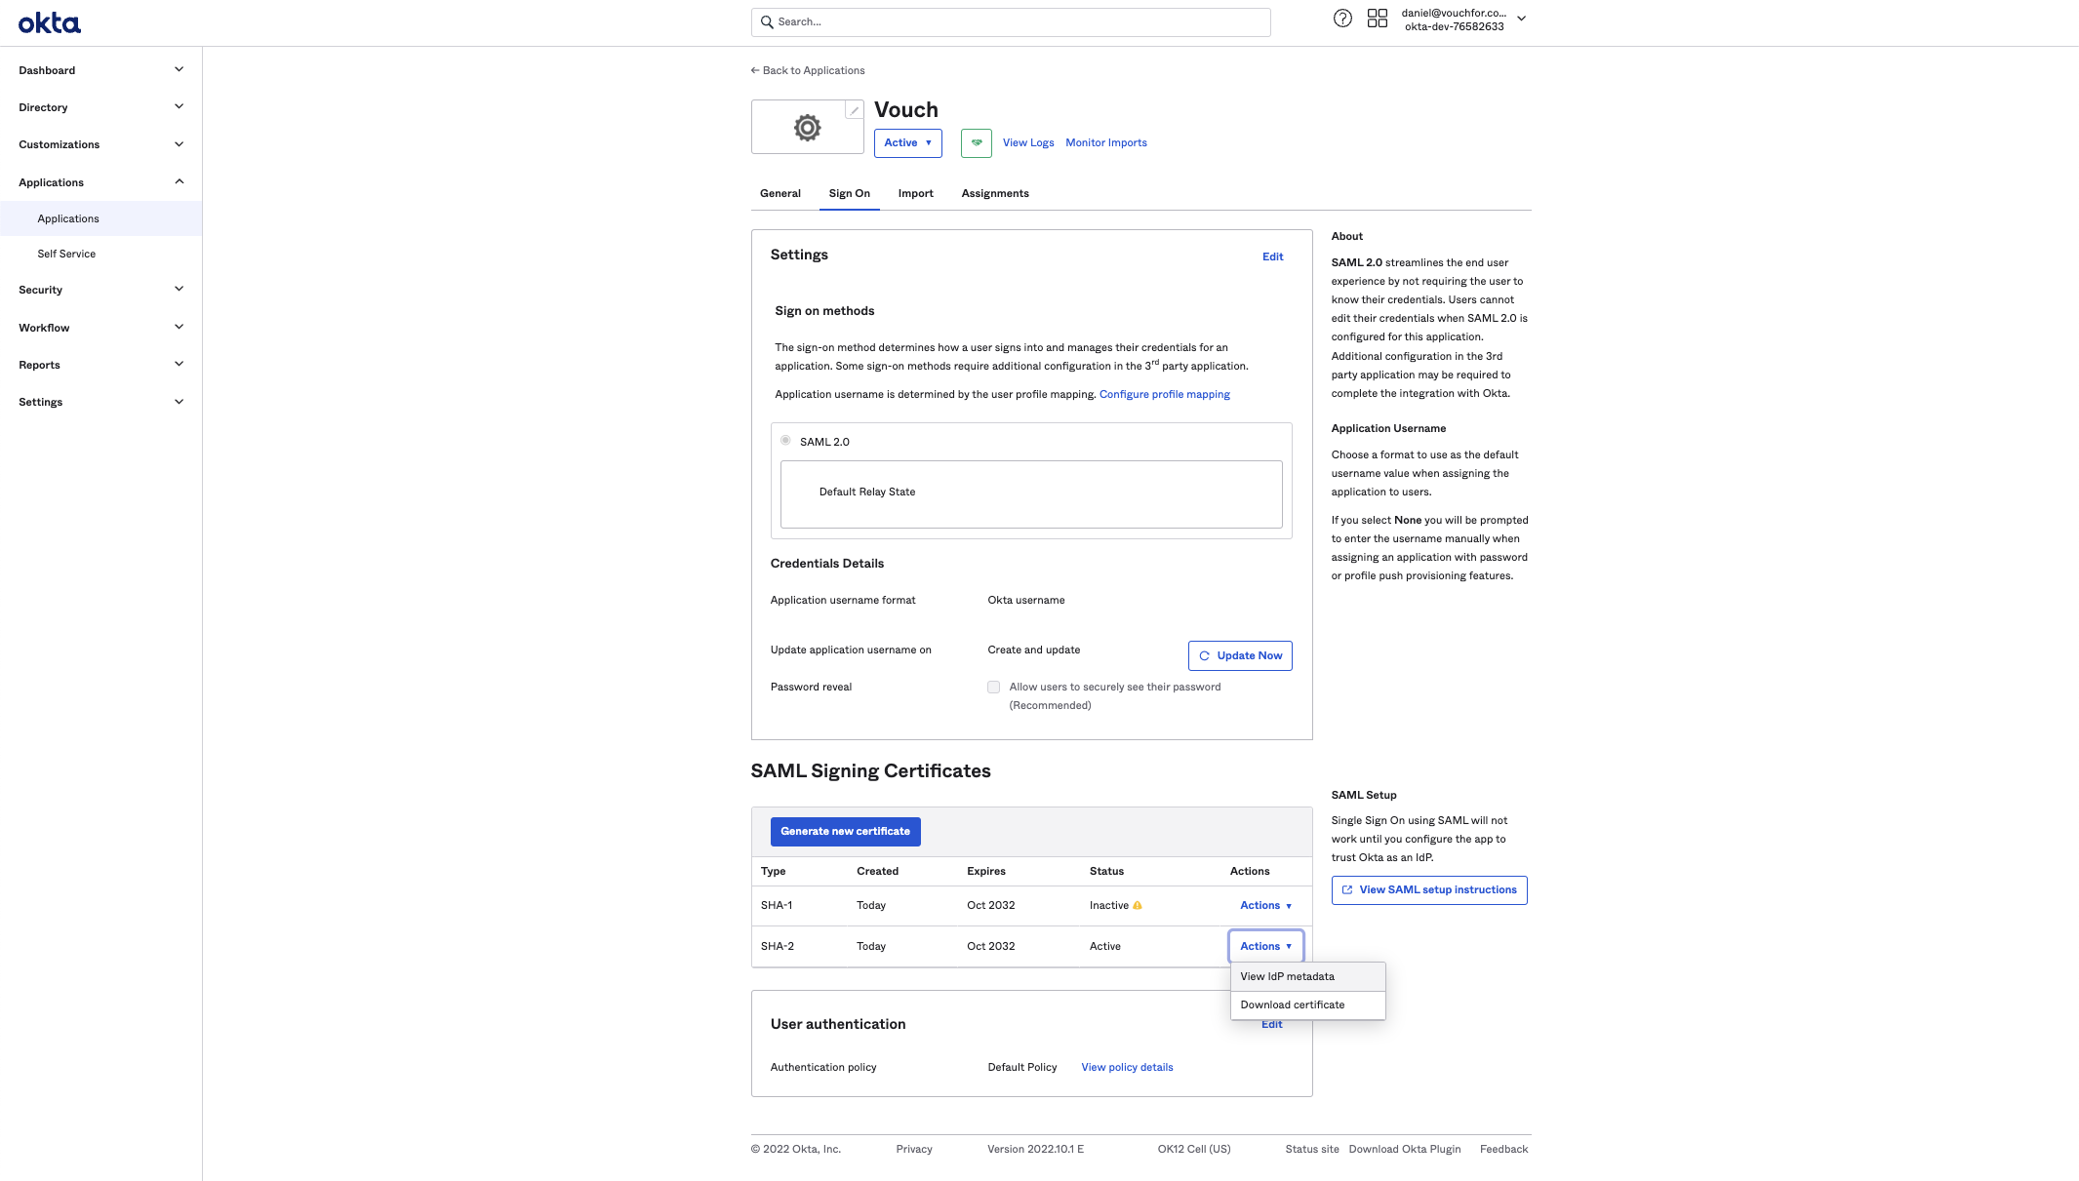The image size is (2079, 1181).
Task: Open the apps grid icon
Action: (x=1377, y=19)
